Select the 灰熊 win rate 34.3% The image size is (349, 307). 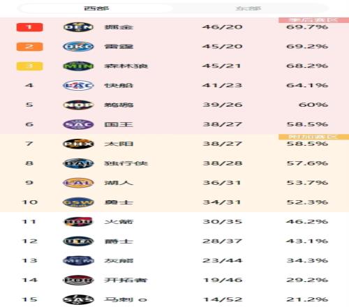click(307, 260)
